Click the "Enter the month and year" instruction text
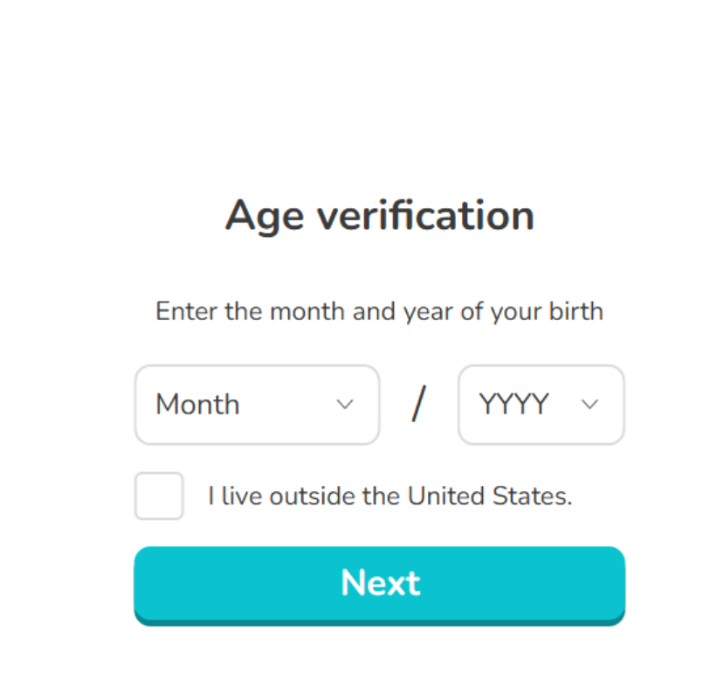 click(x=379, y=311)
